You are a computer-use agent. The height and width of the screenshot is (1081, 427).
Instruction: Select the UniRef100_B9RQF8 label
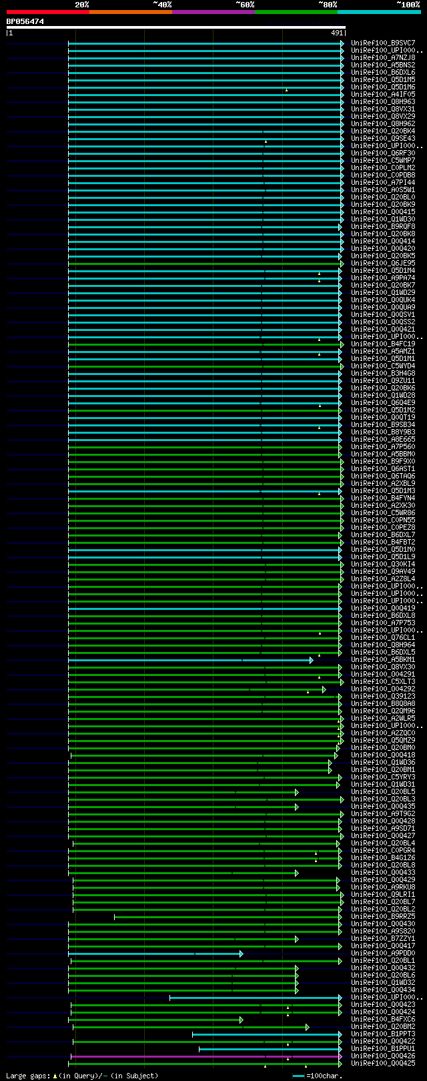383,227
